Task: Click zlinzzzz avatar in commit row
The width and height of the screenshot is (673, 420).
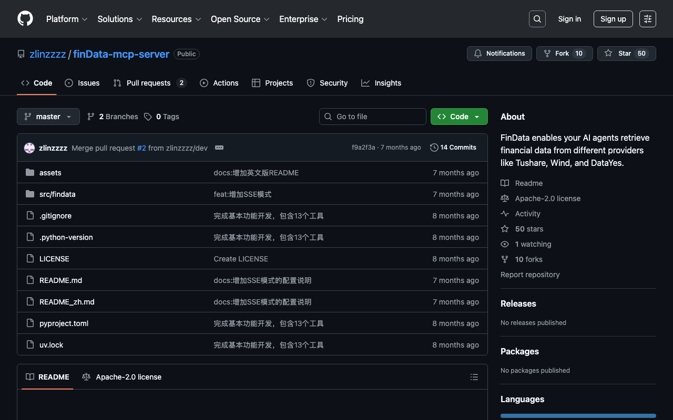Action: 29,148
